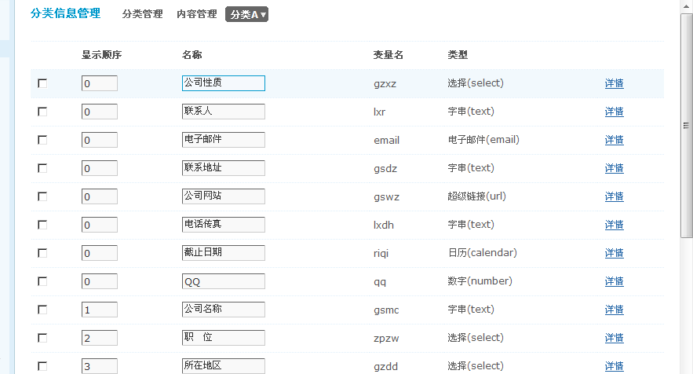The height and width of the screenshot is (374, 693).
Task: Check the box for the 公司性质 row
Action: pos(42,83)
